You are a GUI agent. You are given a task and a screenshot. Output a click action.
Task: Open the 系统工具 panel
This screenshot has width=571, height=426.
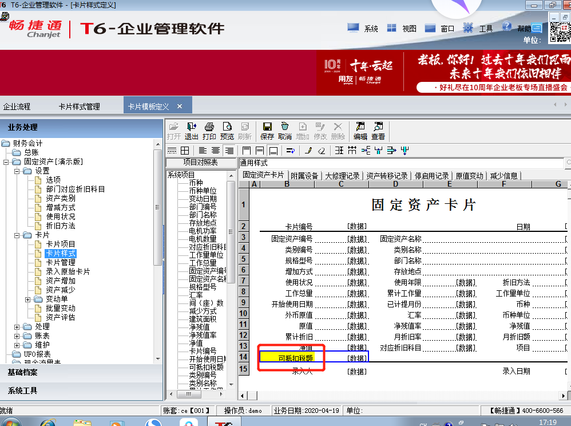[81, 391]
